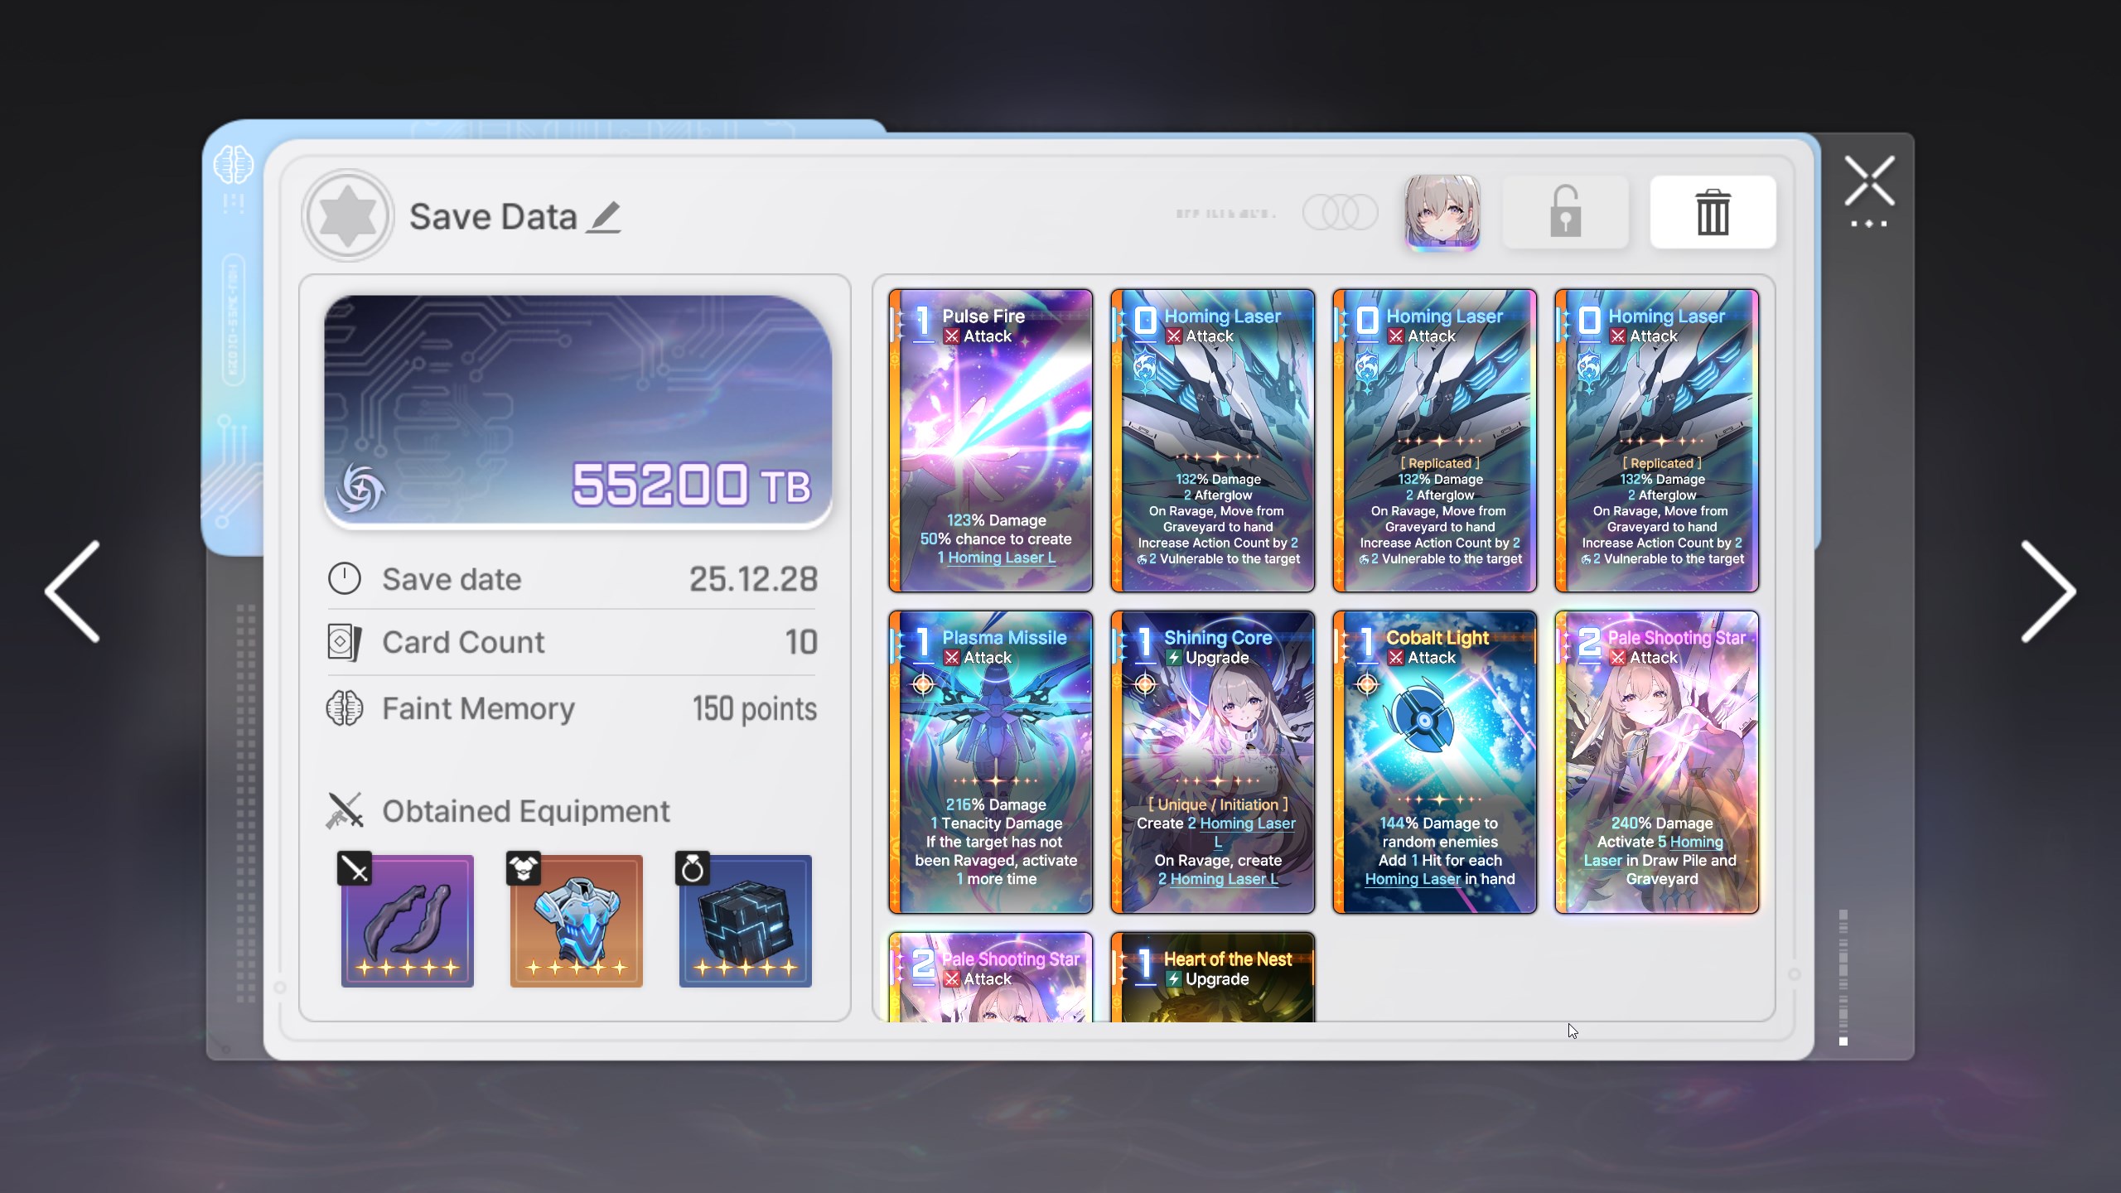Click the pencil rename icon beside Save Data
This screenshot has width=2121, height=1193.
[604, 217]
